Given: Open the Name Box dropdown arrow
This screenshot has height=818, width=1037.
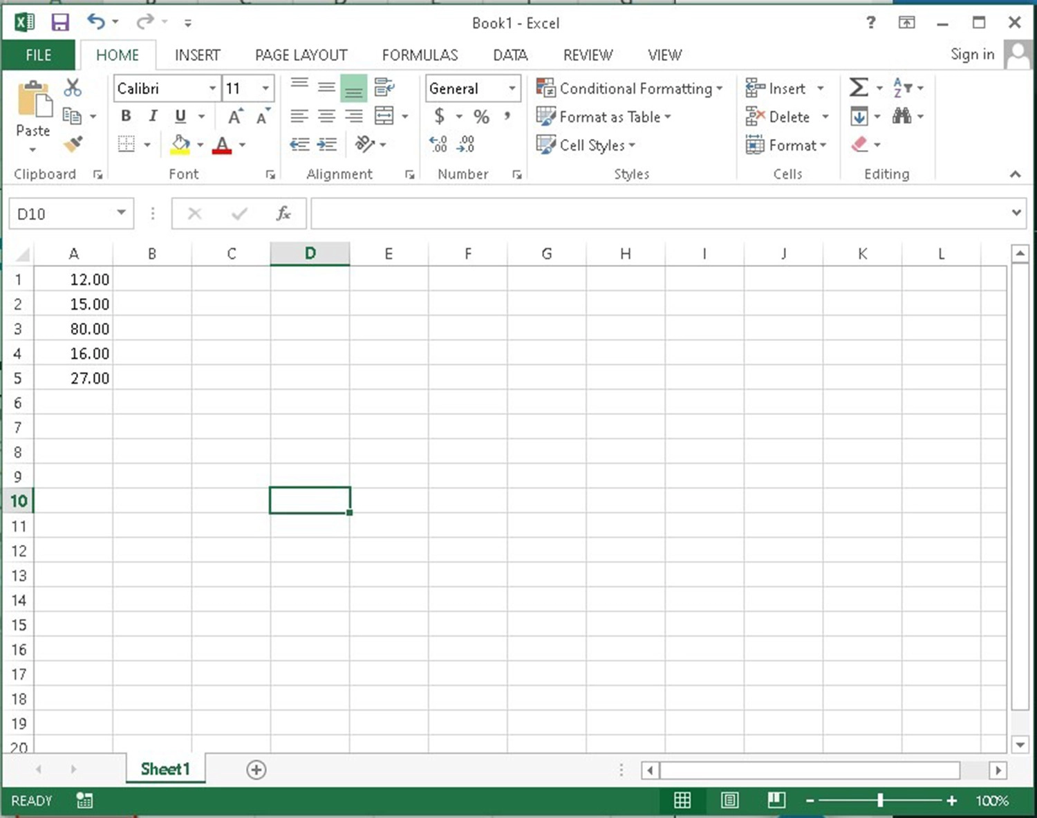Looking at the screenshot, I should point(121,213).
